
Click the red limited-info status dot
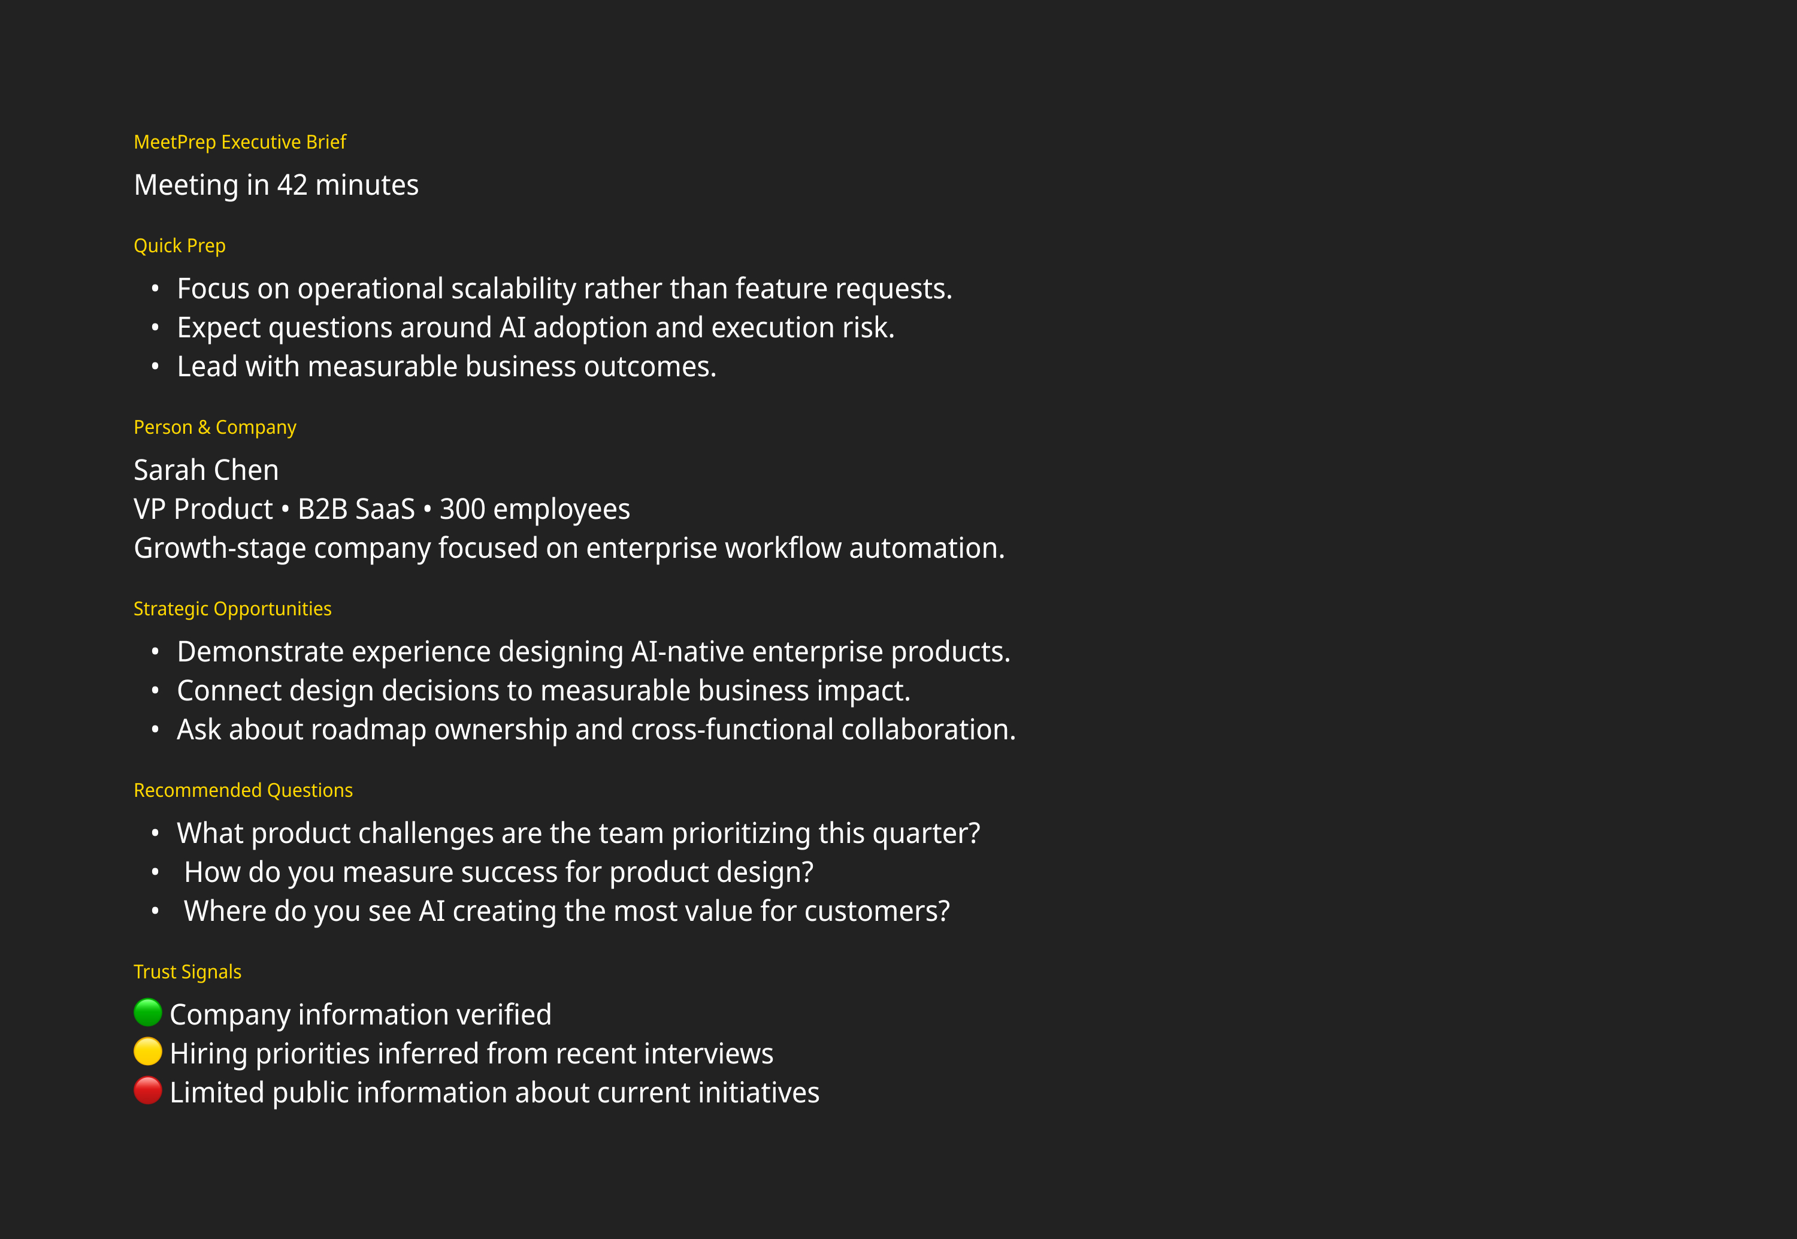147,1090
